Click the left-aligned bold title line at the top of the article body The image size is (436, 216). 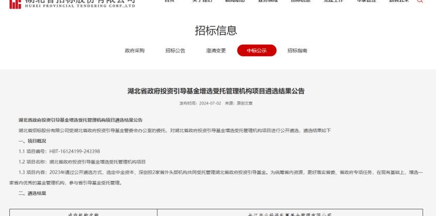80,120
